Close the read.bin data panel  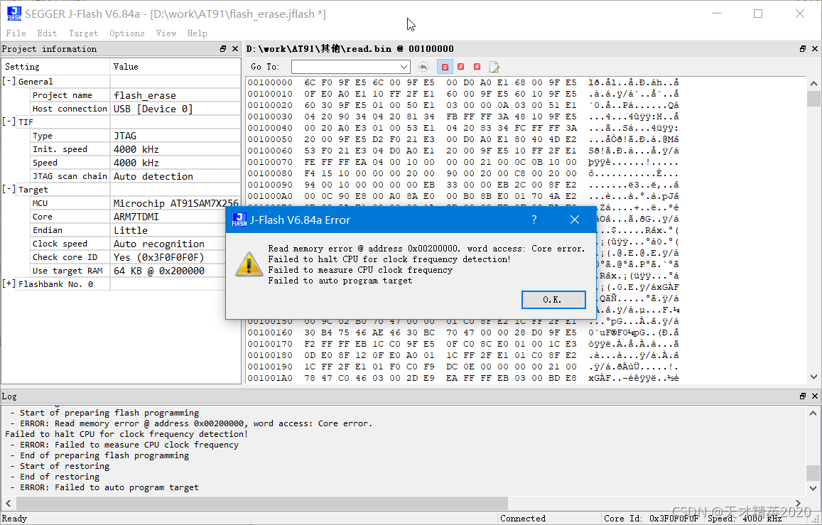pos(815,49)
